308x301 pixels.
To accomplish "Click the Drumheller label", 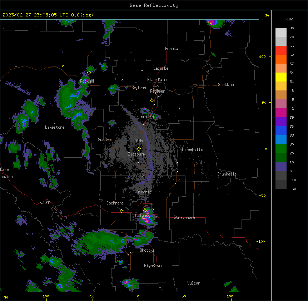I will click(x=228, y=174).
